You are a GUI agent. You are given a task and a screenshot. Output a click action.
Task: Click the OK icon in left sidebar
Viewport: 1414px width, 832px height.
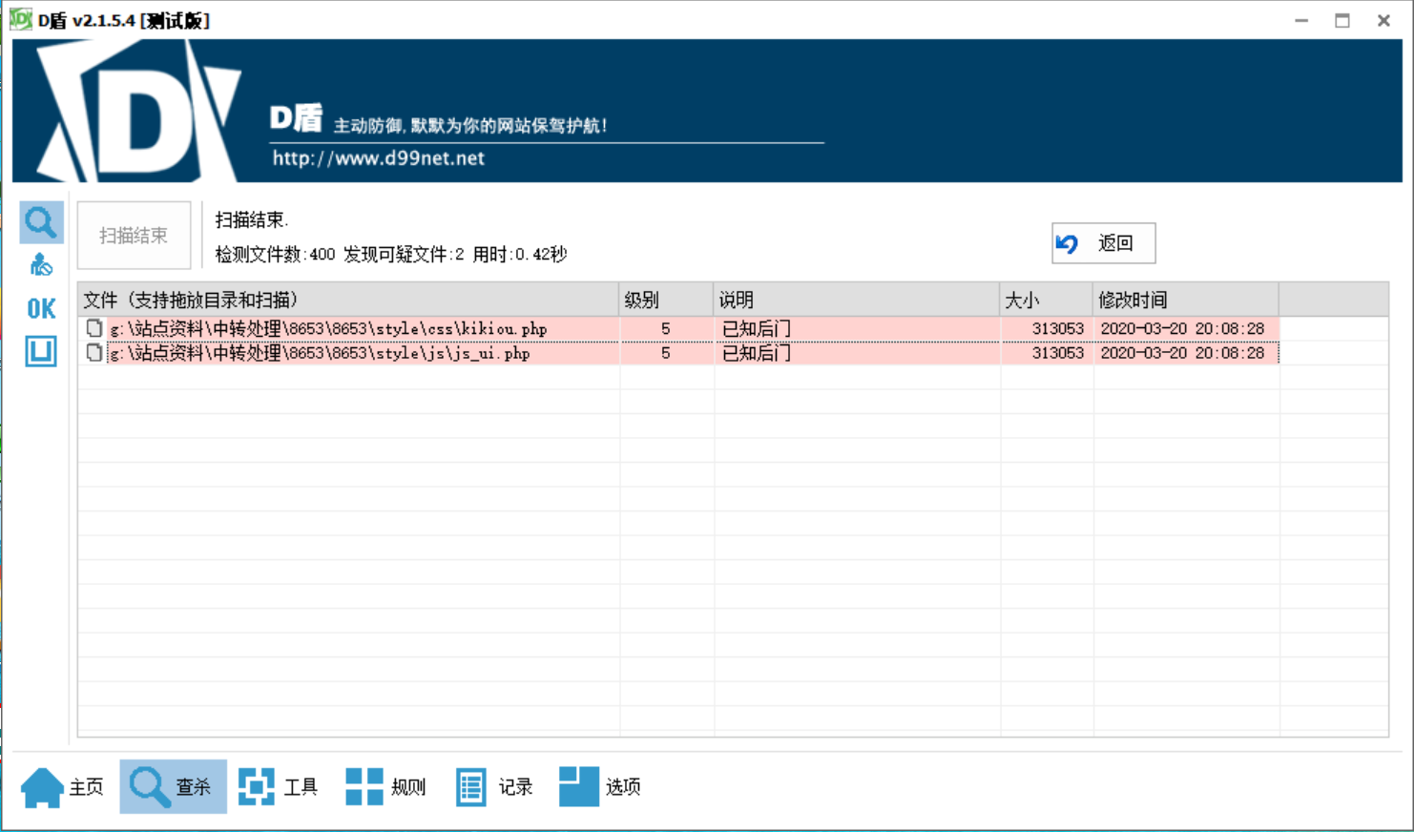41,308
